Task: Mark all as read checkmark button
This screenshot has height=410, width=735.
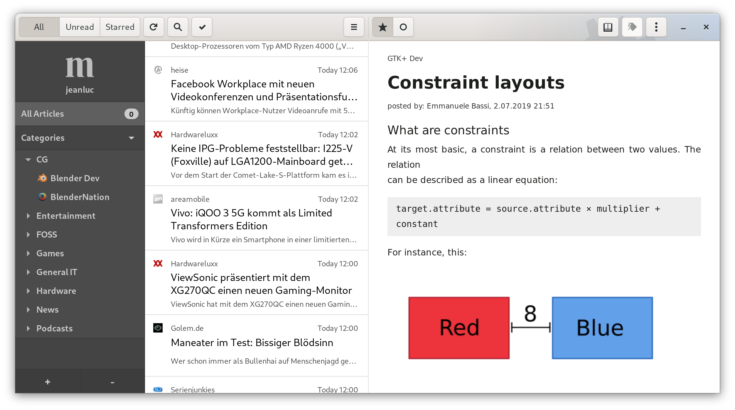Action: point(202,27)
